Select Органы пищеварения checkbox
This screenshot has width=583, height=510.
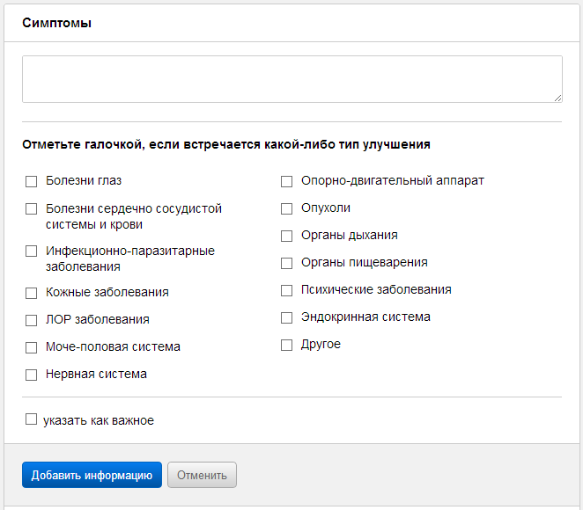(x=286, y=263)
